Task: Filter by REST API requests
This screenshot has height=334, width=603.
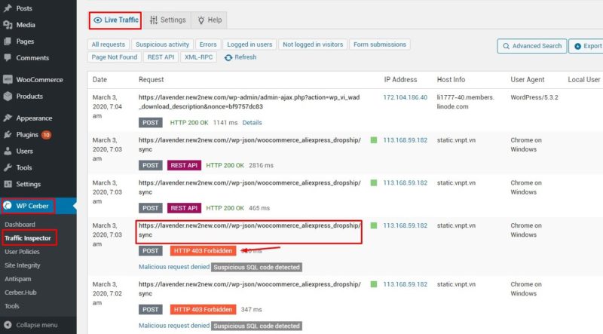Action: (x=161, y=57)
